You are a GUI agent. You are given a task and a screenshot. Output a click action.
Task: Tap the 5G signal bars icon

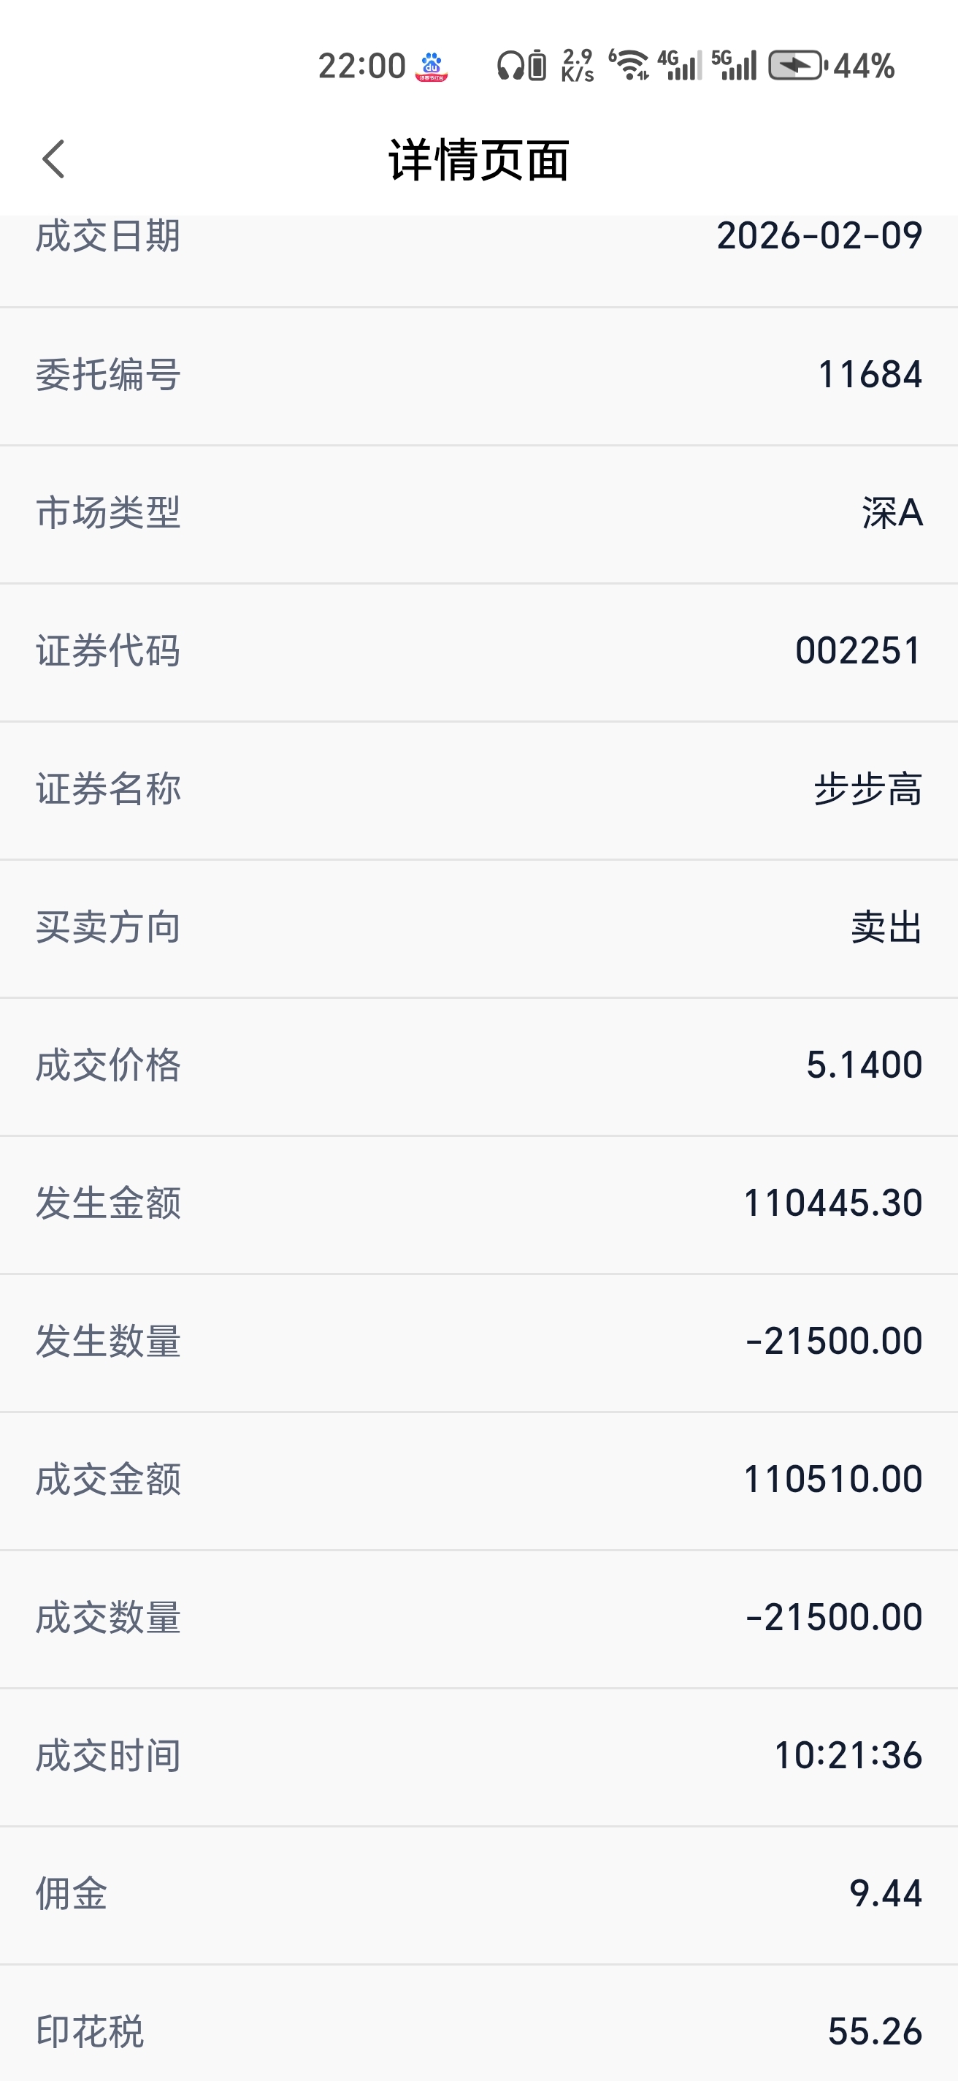tap(734, 66)
